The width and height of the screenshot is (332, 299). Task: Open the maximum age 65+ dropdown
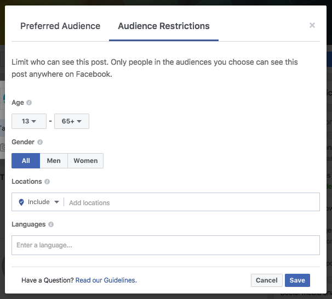point(72,121)
